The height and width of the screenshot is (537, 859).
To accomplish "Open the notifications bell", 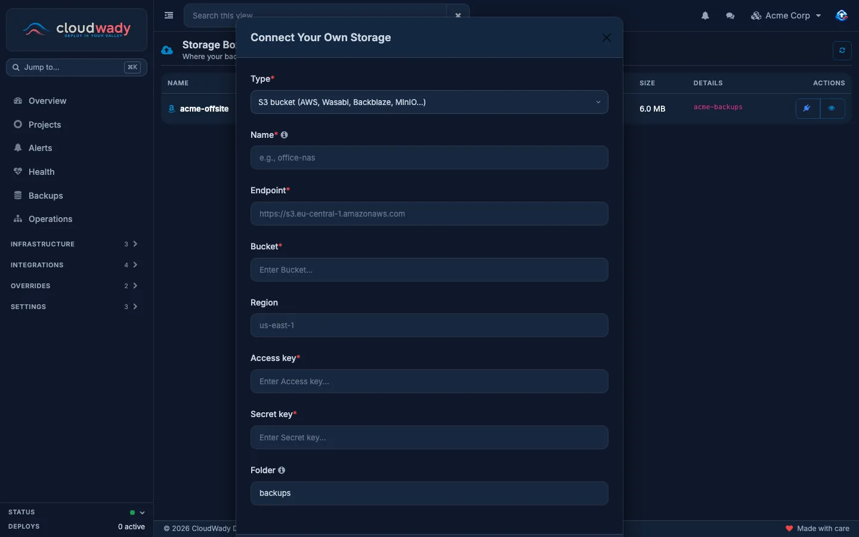I will point(705,16).
